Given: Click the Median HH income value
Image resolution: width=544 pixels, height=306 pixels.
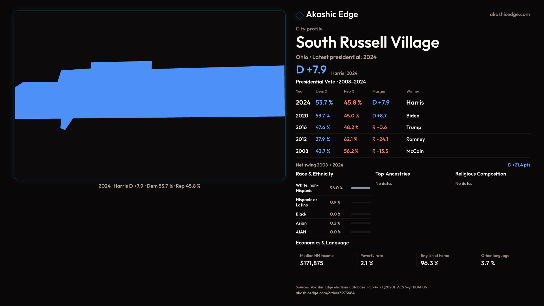Looking at the screenshot, I should point(312,263).
